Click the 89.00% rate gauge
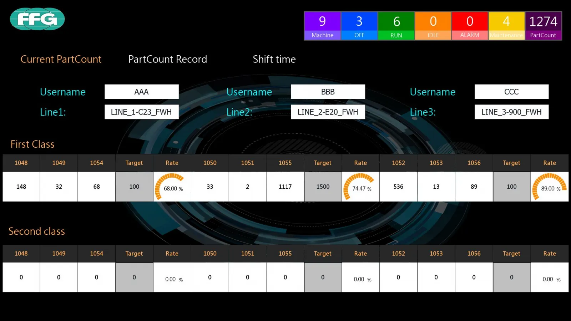 coord(549,187)
